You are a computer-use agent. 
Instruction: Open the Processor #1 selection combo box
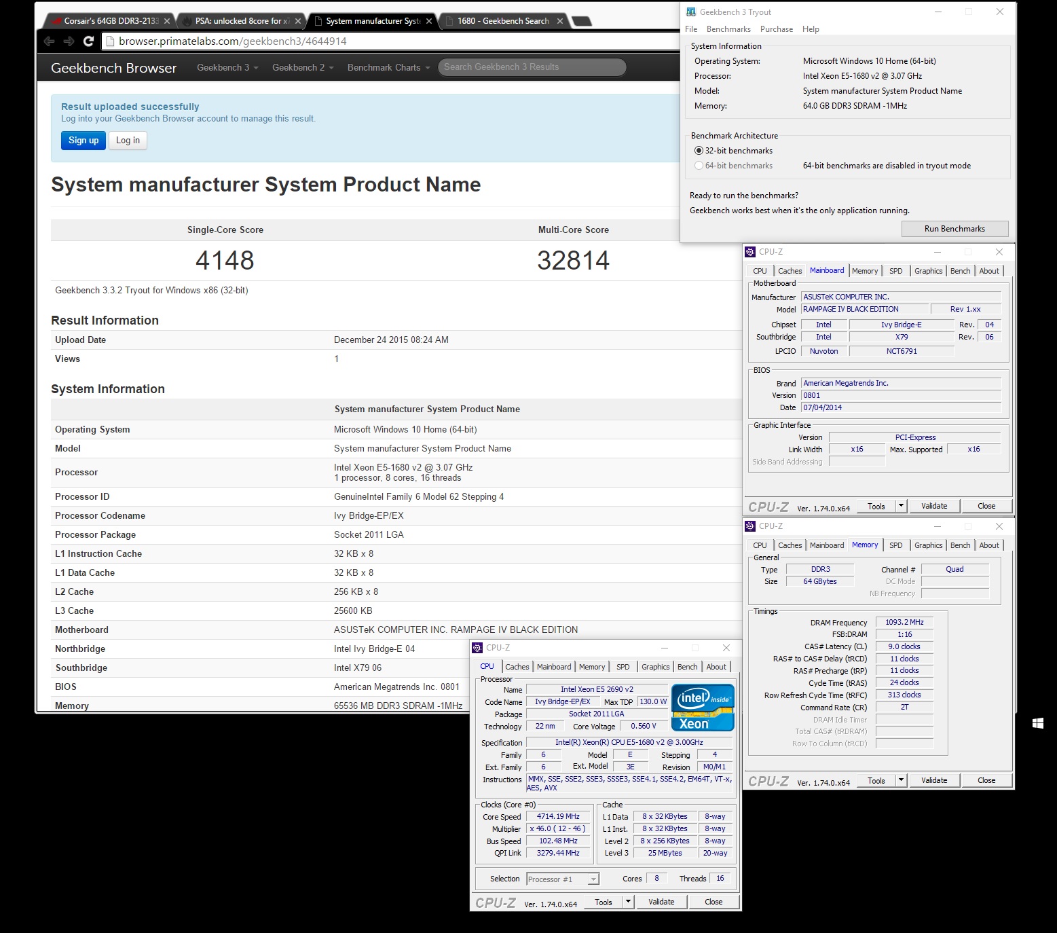[563, 879]
